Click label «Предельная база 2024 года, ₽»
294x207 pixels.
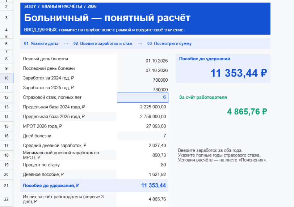54,107
